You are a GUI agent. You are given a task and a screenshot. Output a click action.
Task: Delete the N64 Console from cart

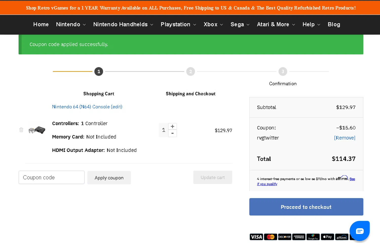click(21, 130)
